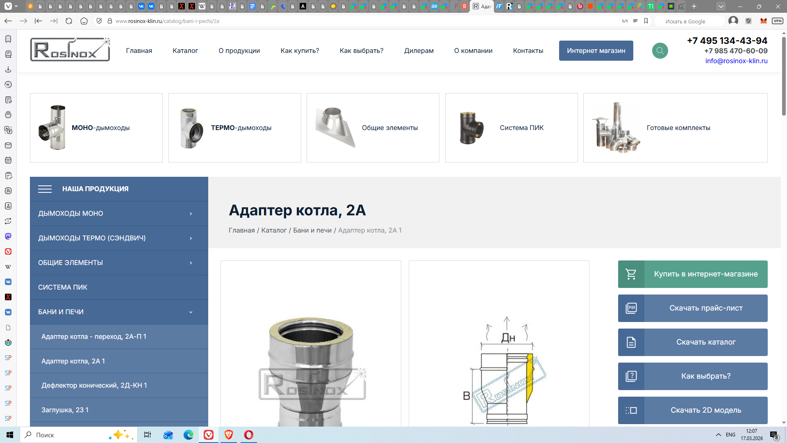
Task: Click the PDF icon for price list
Action: click(631, 308)
